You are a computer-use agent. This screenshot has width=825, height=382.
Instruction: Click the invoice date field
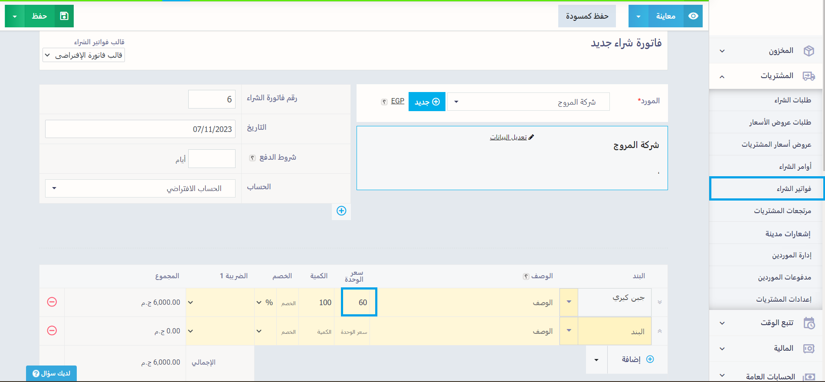click(x=140, y=129)
